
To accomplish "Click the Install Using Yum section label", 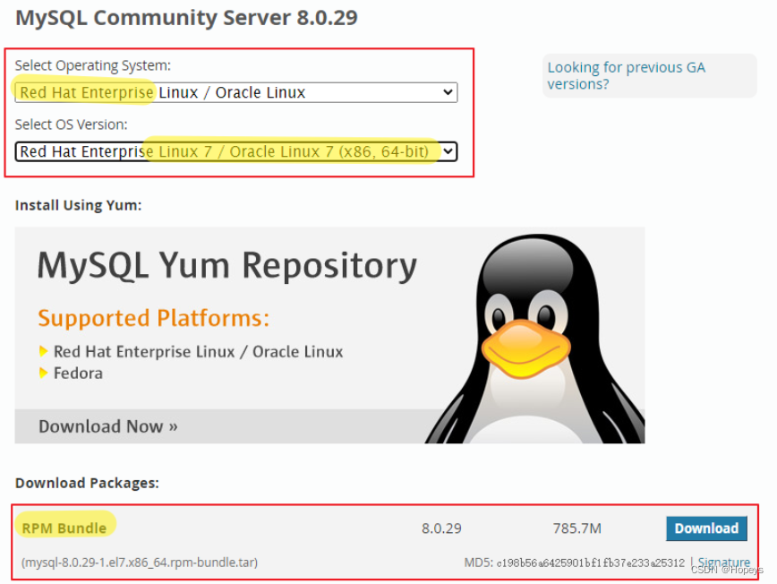I will 77,205.
